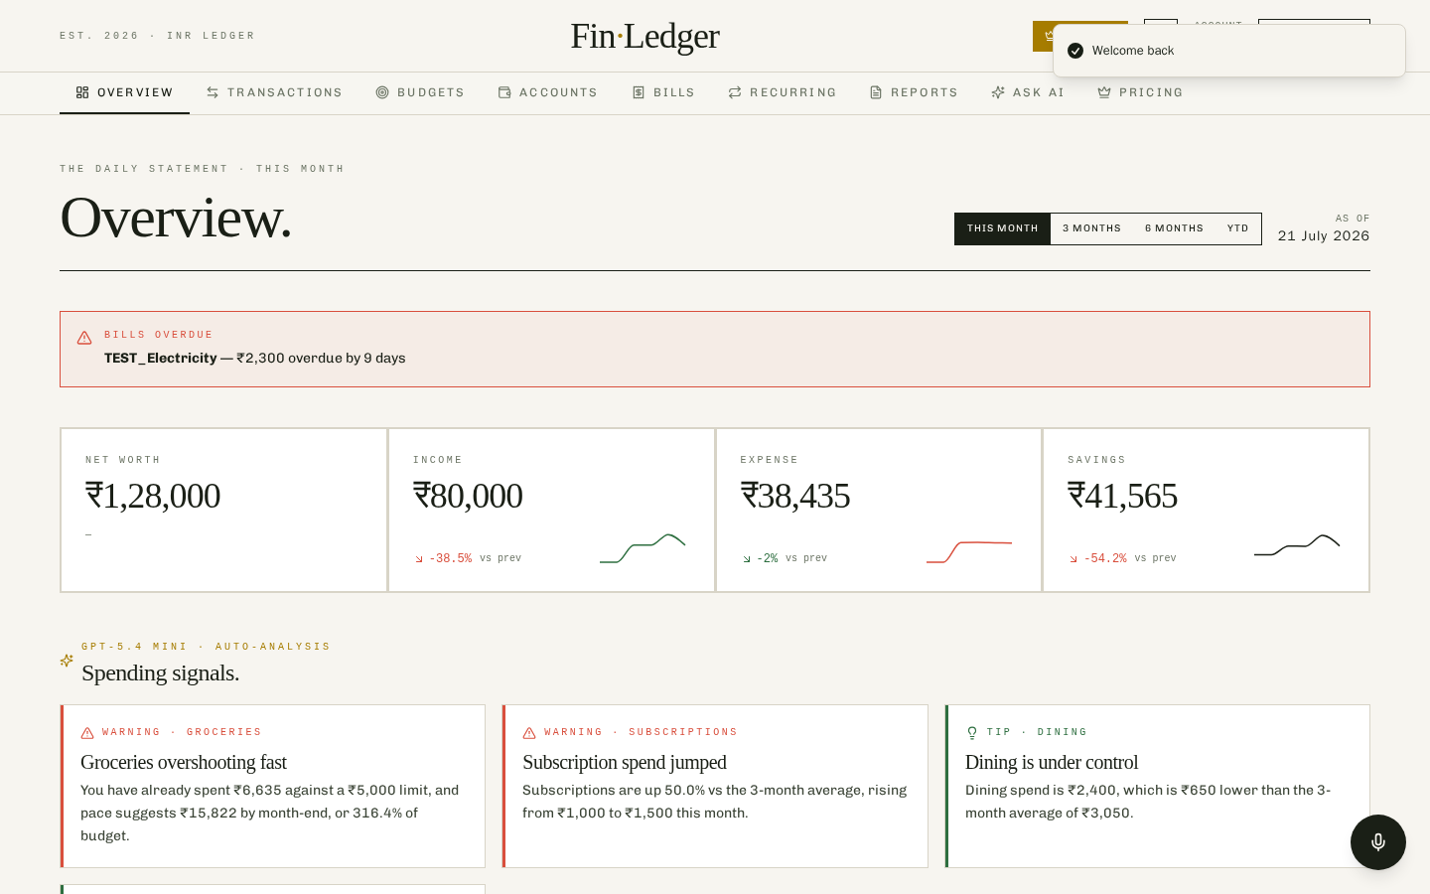Image resolution: width=1430 pixels, height=894 pixels.
Task: Go to the Transactions tab
Action: click(274, 92)
